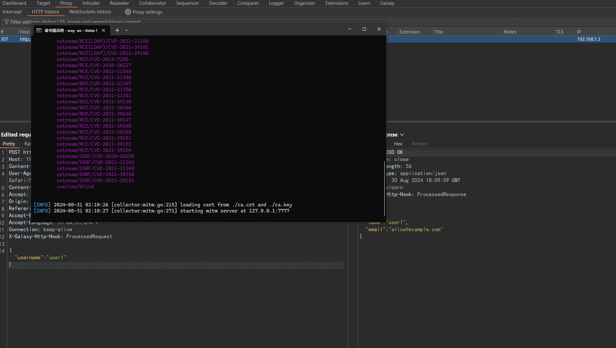Open WebSockets history sub-tab
616x348 pixels.
90,12
